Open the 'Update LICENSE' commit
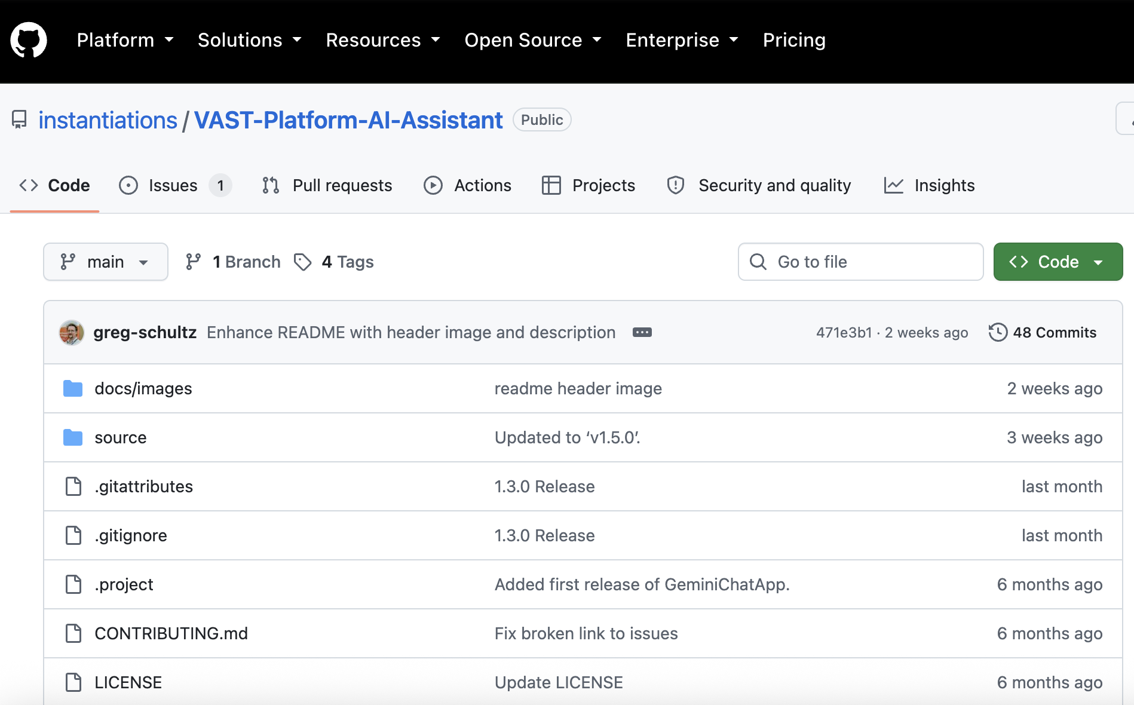This screenshot has height=705, width=1134. tap(559, 682)
